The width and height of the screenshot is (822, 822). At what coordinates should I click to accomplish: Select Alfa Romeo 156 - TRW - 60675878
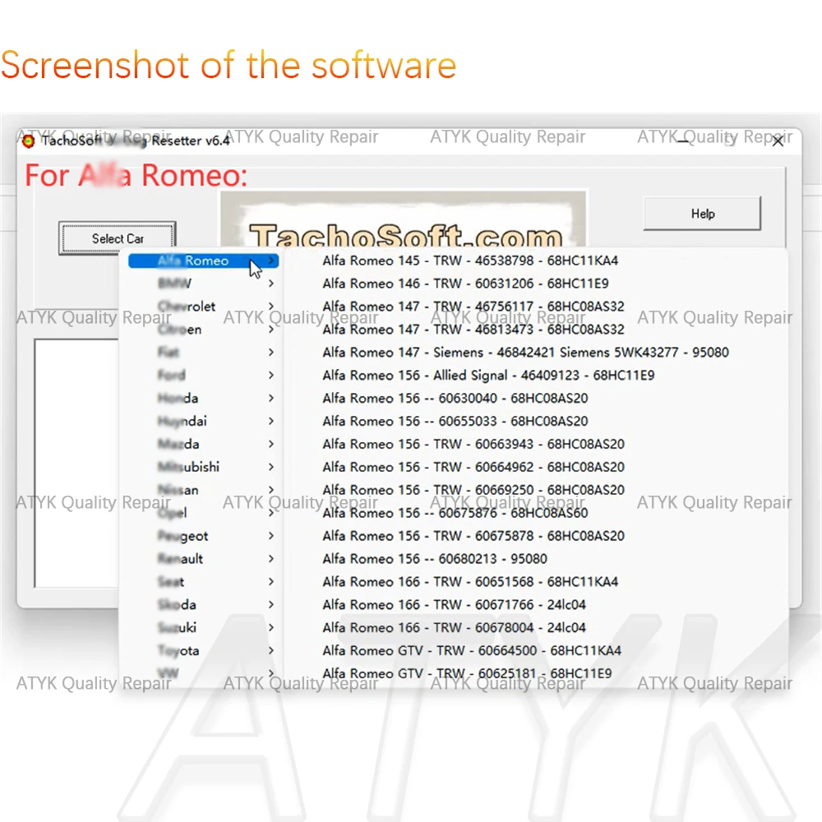[x=473, y=536]
